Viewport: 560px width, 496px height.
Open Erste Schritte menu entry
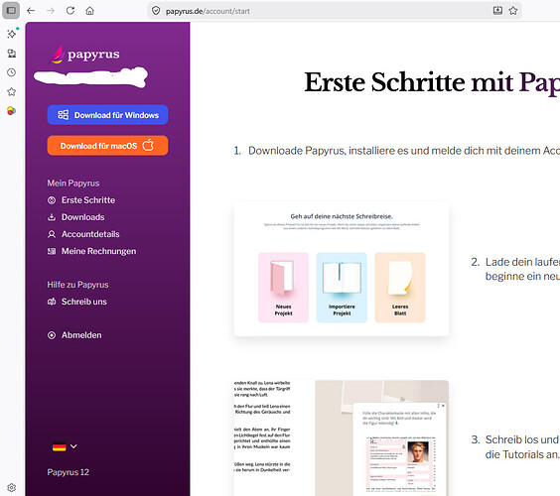(x=88, y=200)
